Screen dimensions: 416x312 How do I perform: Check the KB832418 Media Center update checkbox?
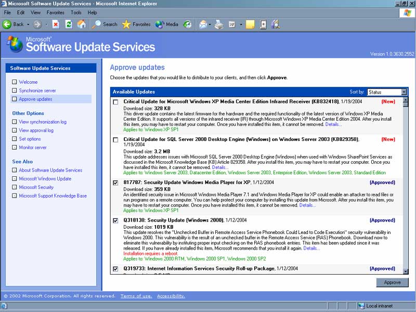[115, 102]
